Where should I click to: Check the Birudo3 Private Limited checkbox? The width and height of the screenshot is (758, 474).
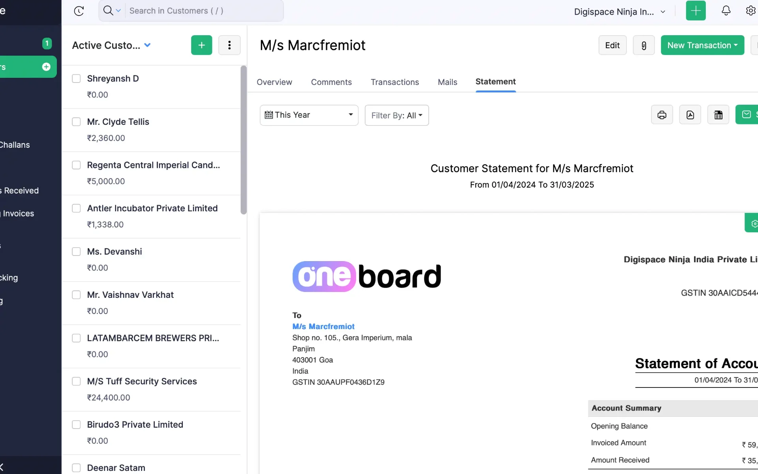tap(76, 425)
